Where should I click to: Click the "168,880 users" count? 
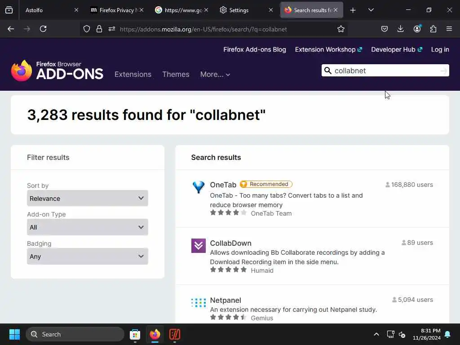click(409, 185)
